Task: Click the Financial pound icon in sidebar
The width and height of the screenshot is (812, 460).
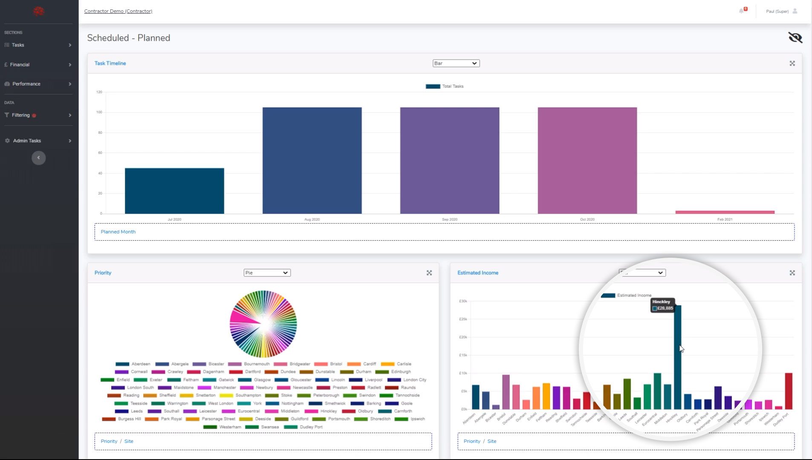Action: coord(6,65)
